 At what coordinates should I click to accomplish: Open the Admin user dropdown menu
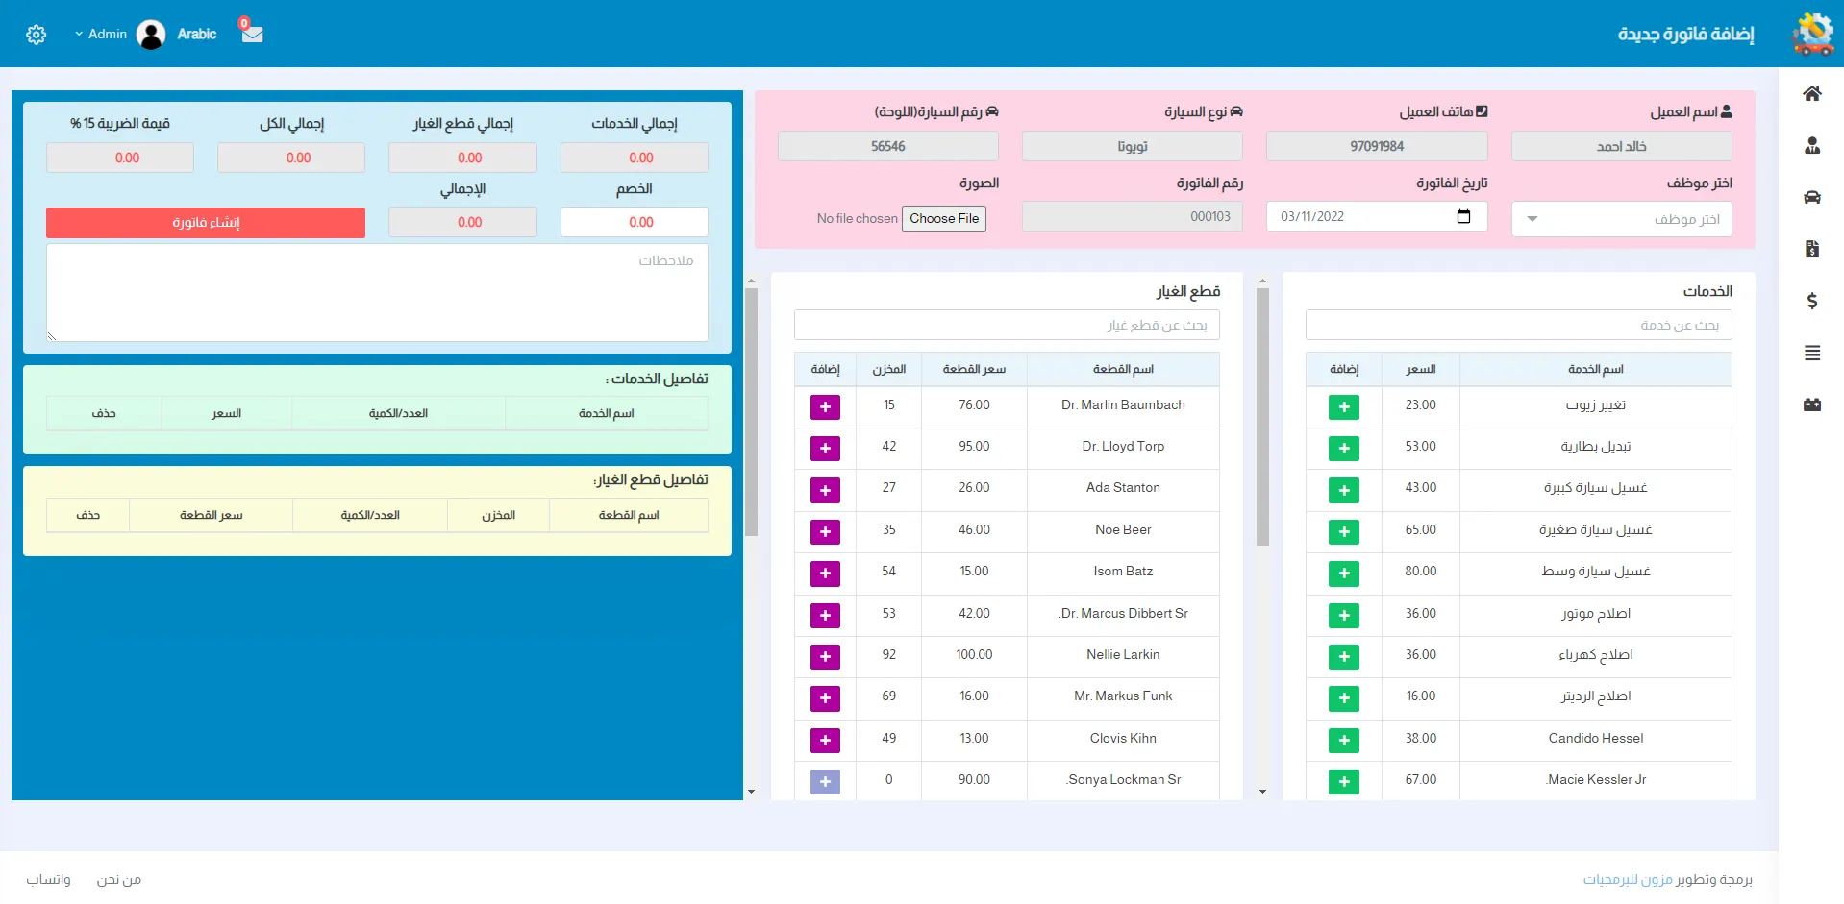point(102,34)
